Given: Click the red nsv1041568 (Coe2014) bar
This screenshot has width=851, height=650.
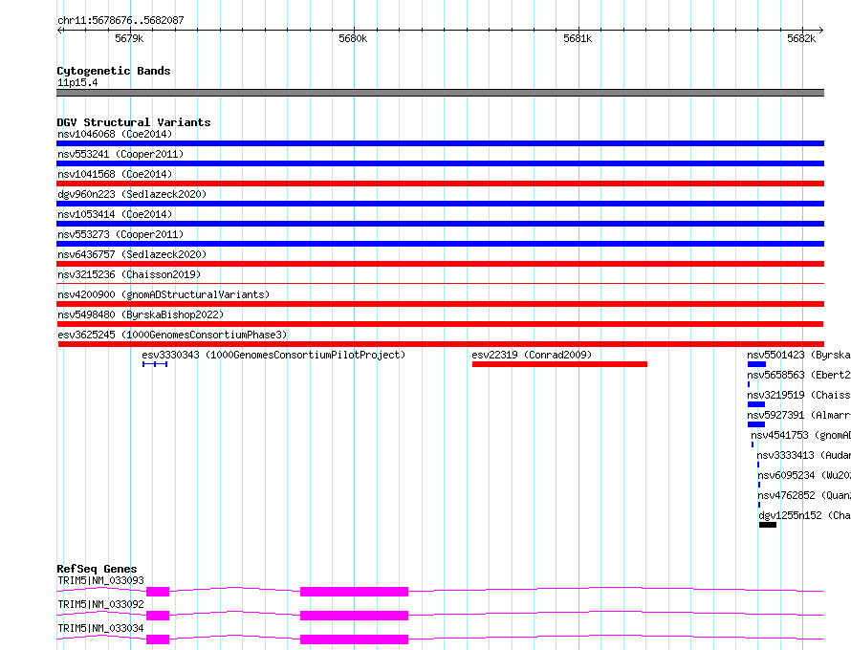Looking at the screenshot, I should 440,184.
